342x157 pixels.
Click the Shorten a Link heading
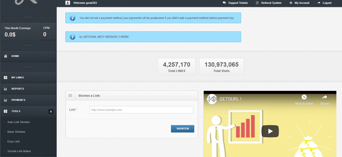point(89,96)
